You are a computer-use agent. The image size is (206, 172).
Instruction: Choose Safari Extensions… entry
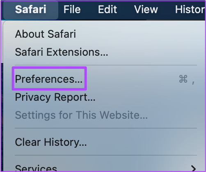pyautogui.click(x=62, y=52)
